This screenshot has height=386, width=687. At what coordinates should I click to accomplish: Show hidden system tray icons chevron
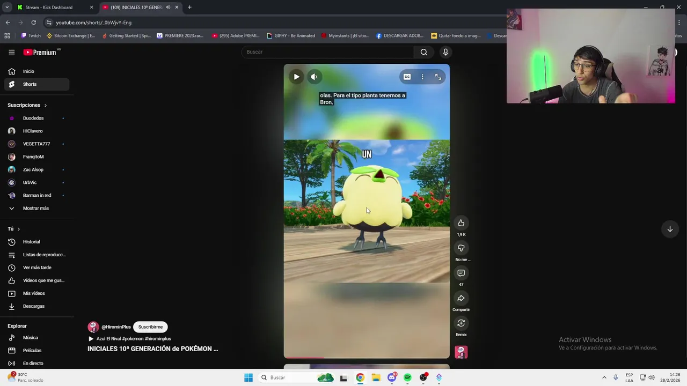point(604,377)
